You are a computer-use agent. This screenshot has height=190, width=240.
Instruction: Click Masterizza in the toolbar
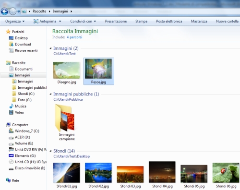point(199,21)
